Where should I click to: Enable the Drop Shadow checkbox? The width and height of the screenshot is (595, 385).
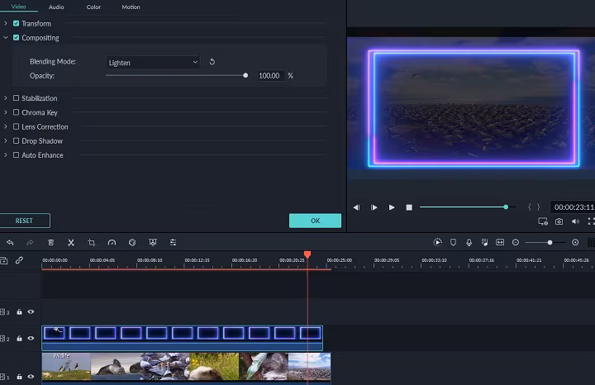pyautogui.click(x=16, y=140)
